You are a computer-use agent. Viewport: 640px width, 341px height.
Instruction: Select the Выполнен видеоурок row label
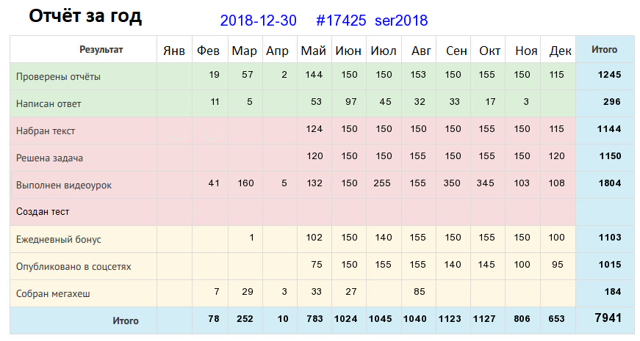[64, 185]
